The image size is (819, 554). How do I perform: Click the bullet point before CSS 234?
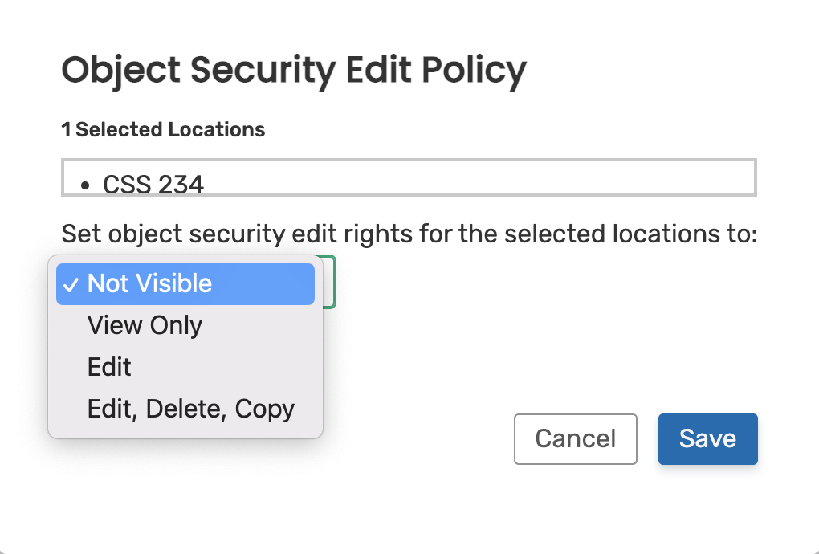tap(86, 186)
